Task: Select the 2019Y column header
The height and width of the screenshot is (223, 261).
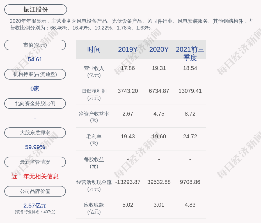Action: tap(128, 49)
